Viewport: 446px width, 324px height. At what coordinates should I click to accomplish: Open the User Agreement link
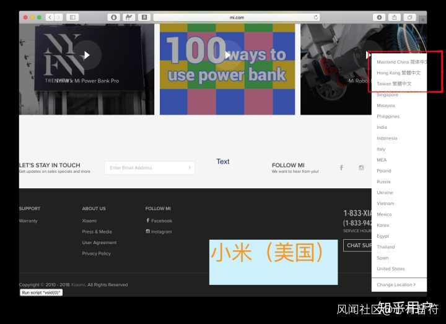[99, 242]
